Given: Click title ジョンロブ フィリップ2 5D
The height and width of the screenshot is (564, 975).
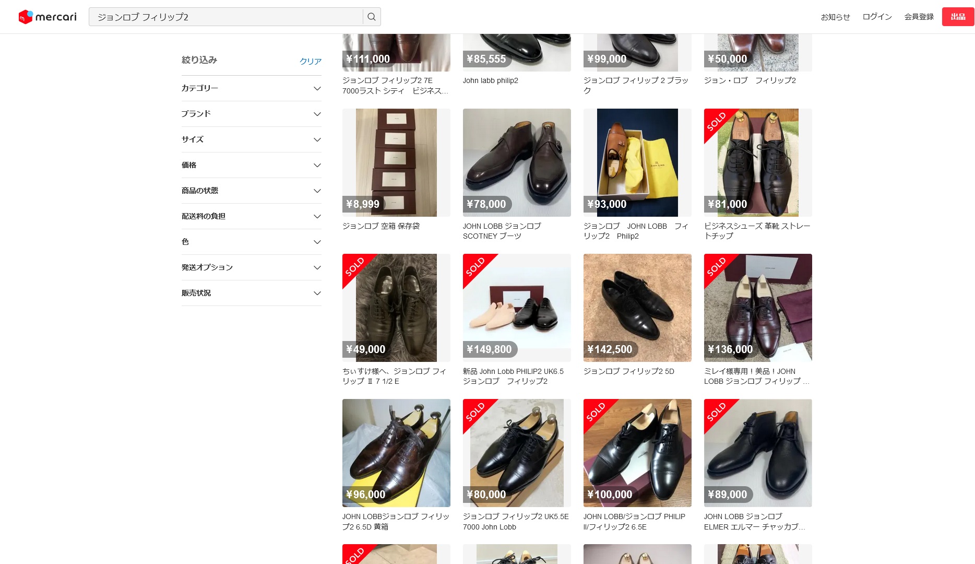Looking at the screenshot, I should click(629, 371).
